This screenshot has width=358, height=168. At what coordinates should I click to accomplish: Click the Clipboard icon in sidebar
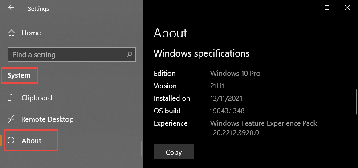click(11, 98)
